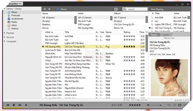Select the Dance genre filter
Screen dimensions: 193x111
point(45,28)
